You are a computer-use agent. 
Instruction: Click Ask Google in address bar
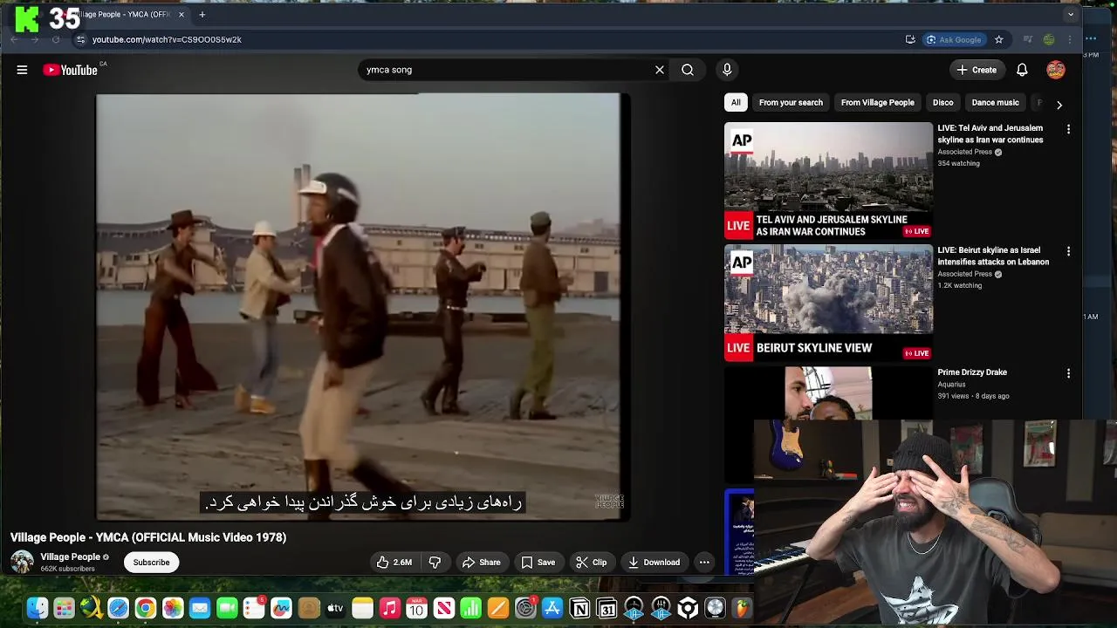953,39
